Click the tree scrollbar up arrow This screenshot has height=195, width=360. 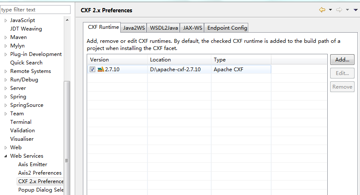click(67, 20)
